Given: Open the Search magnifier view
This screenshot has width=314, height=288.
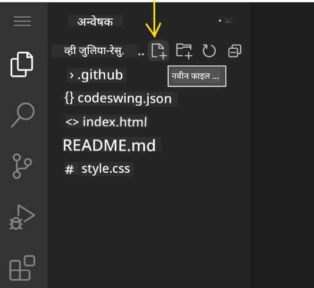Looking at the screenshot, I should [x=22, y=115].
